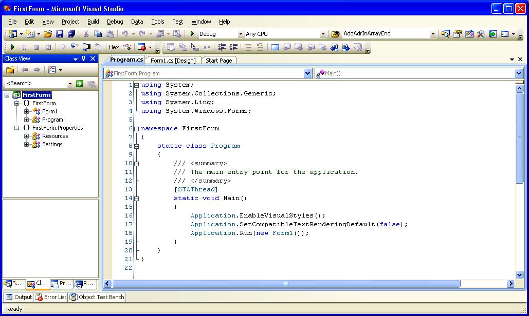Click in the Class View Search input field

(x=36, y=84)
